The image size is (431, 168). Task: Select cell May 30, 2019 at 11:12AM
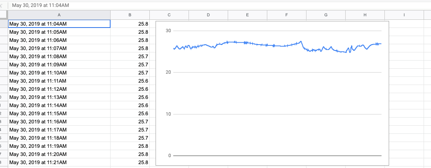(59, 89)
